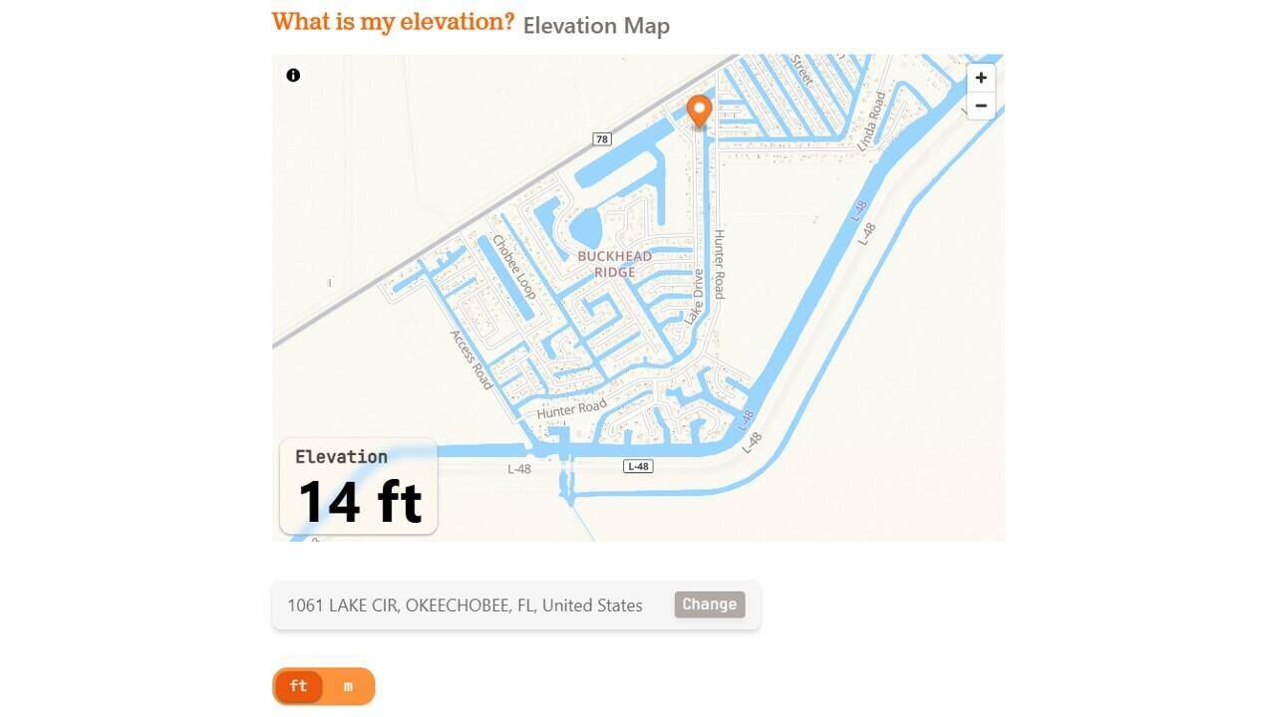
Task: Click the Elevation Map title text
Action: (x=596, y=26)
